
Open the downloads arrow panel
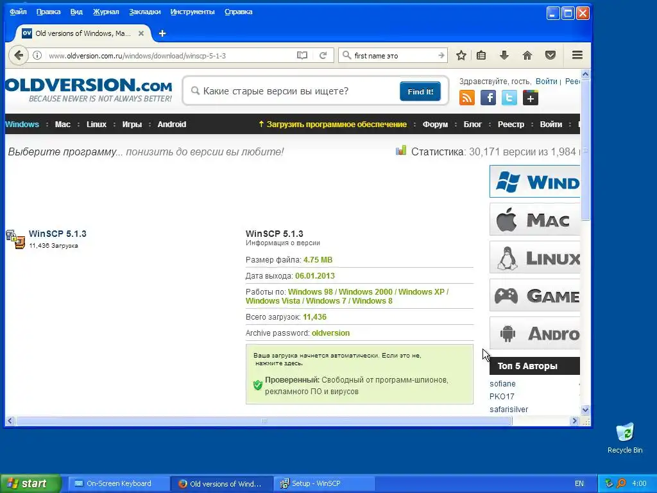click(x=504, y=55)
